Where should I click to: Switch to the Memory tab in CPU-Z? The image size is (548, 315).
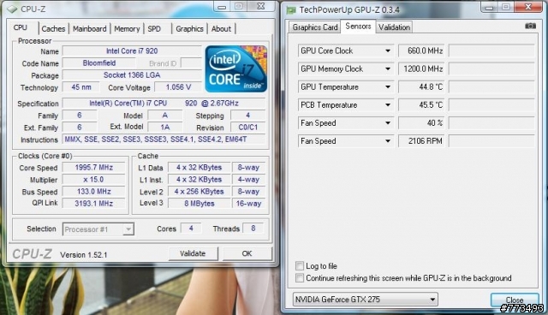[127, 29]
